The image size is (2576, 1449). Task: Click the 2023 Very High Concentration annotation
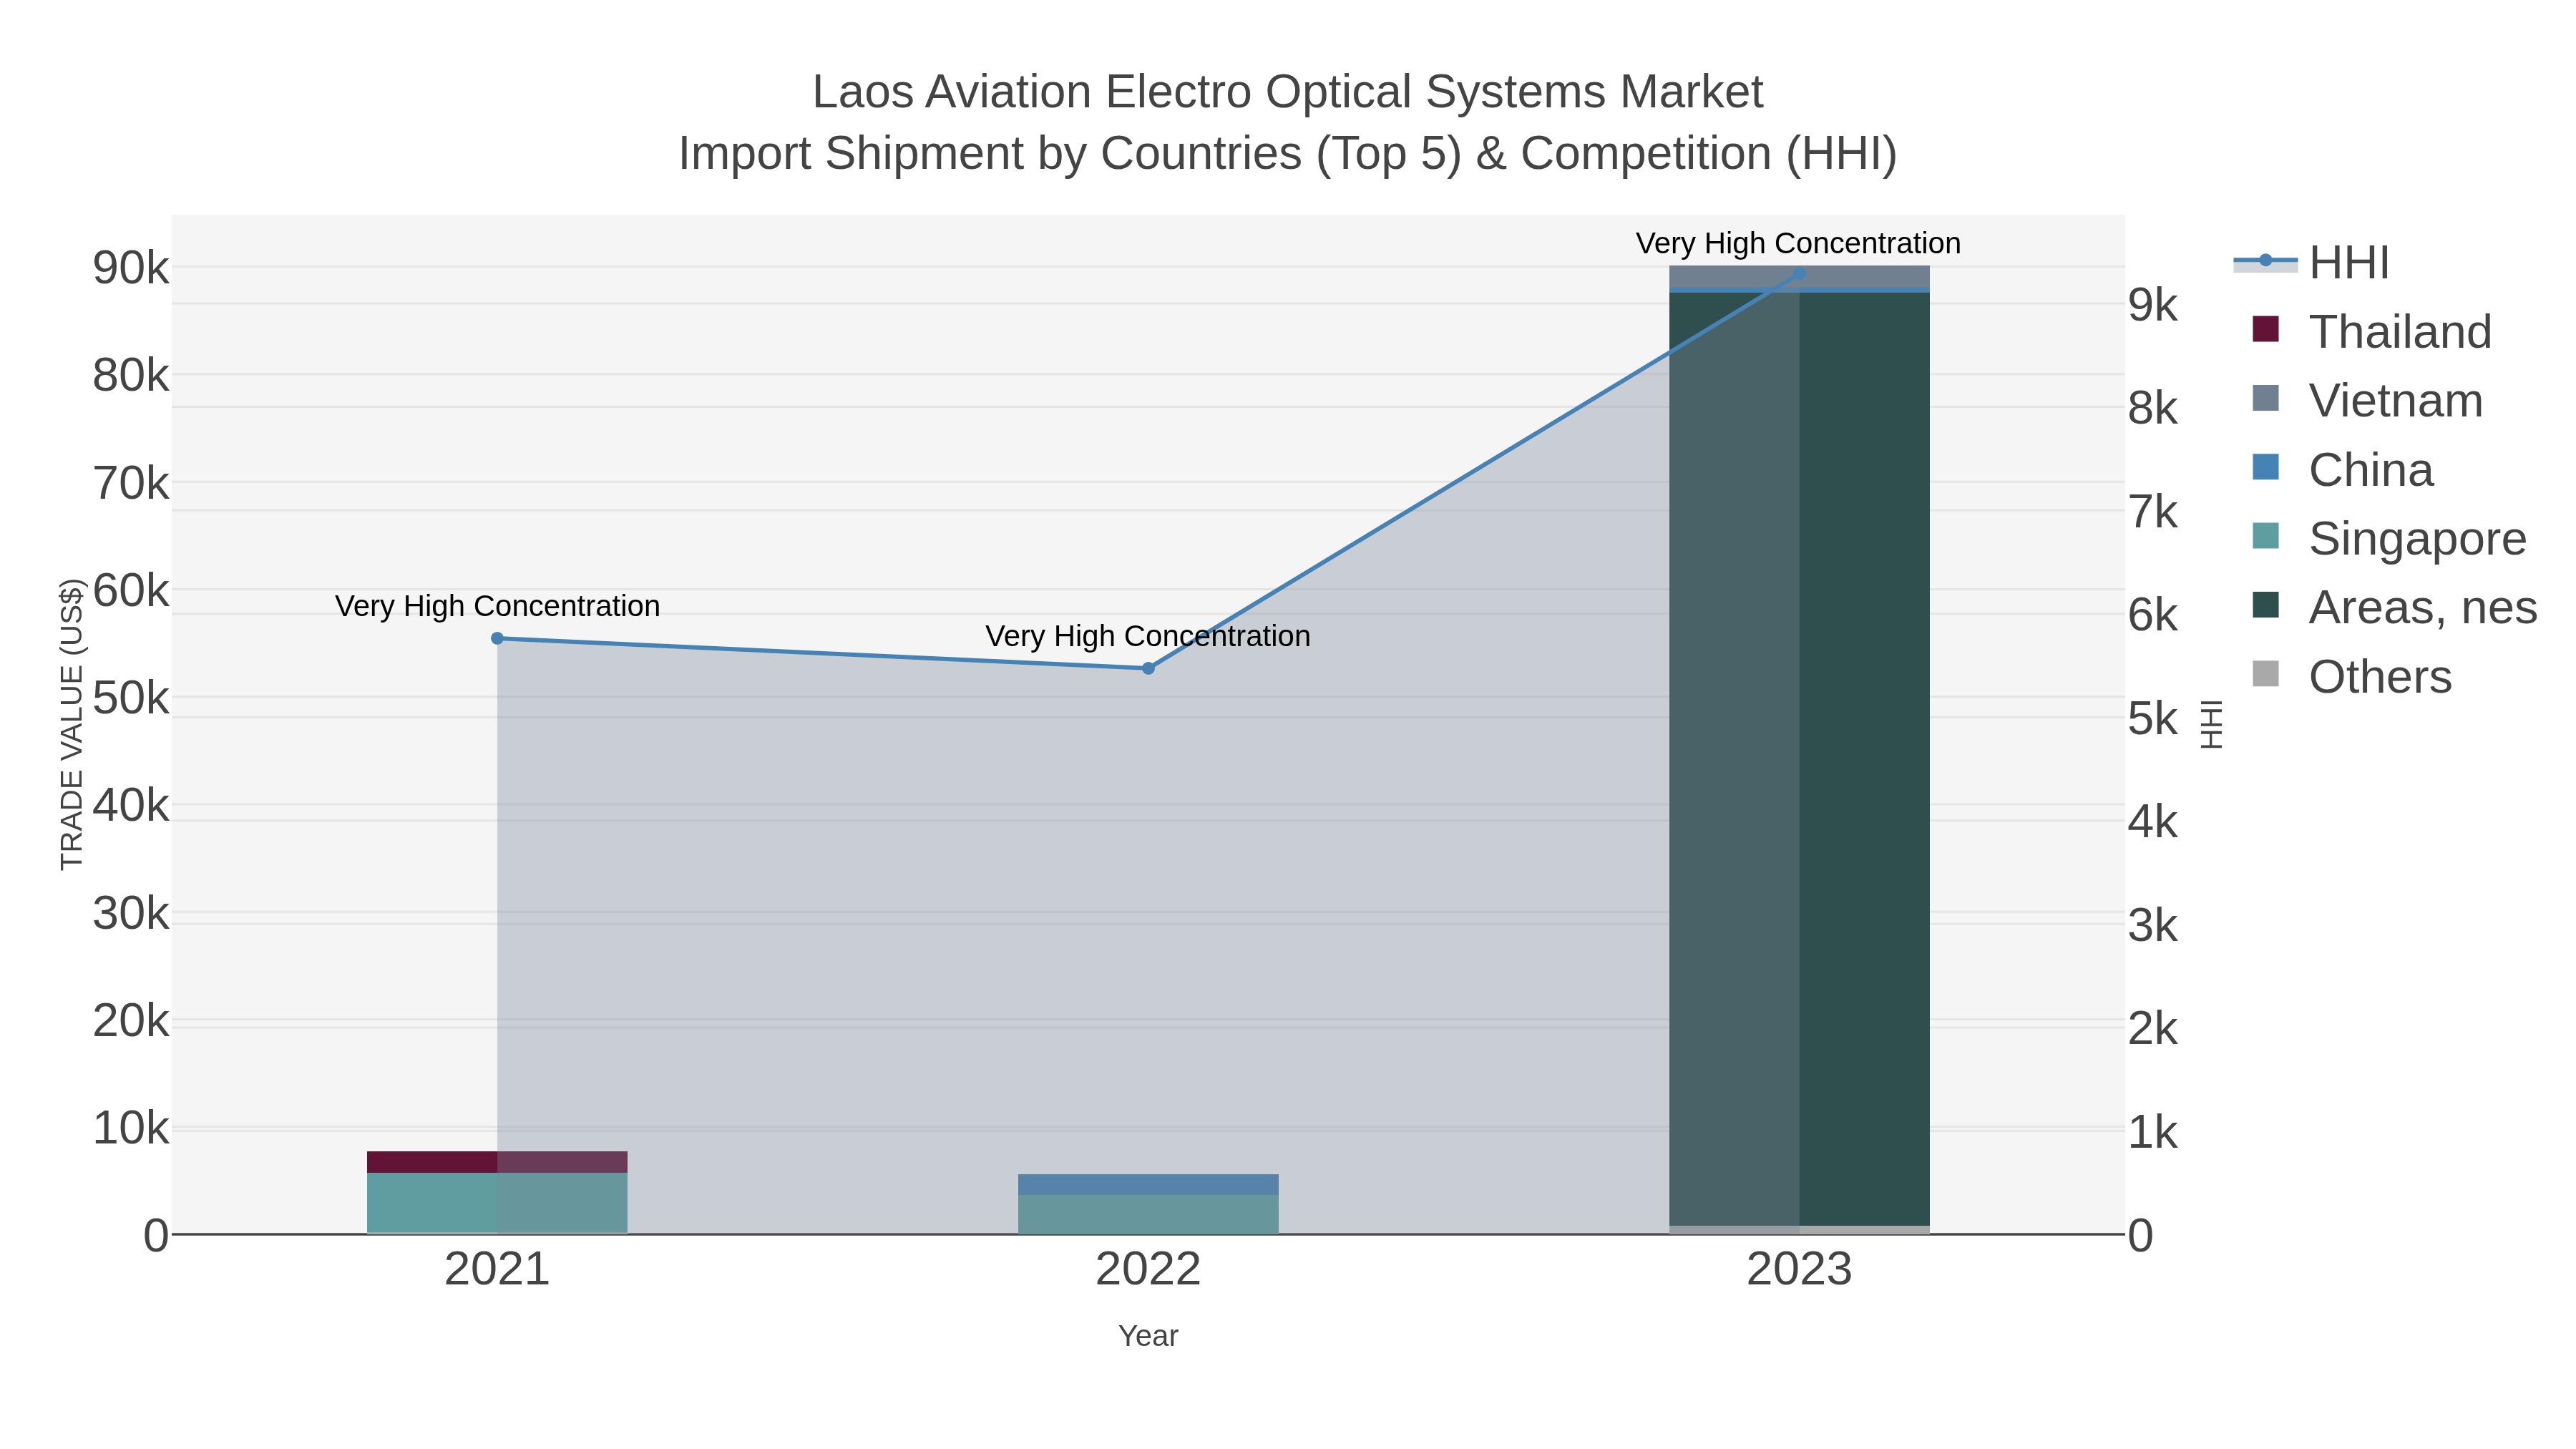click(x=1799, y=243)
